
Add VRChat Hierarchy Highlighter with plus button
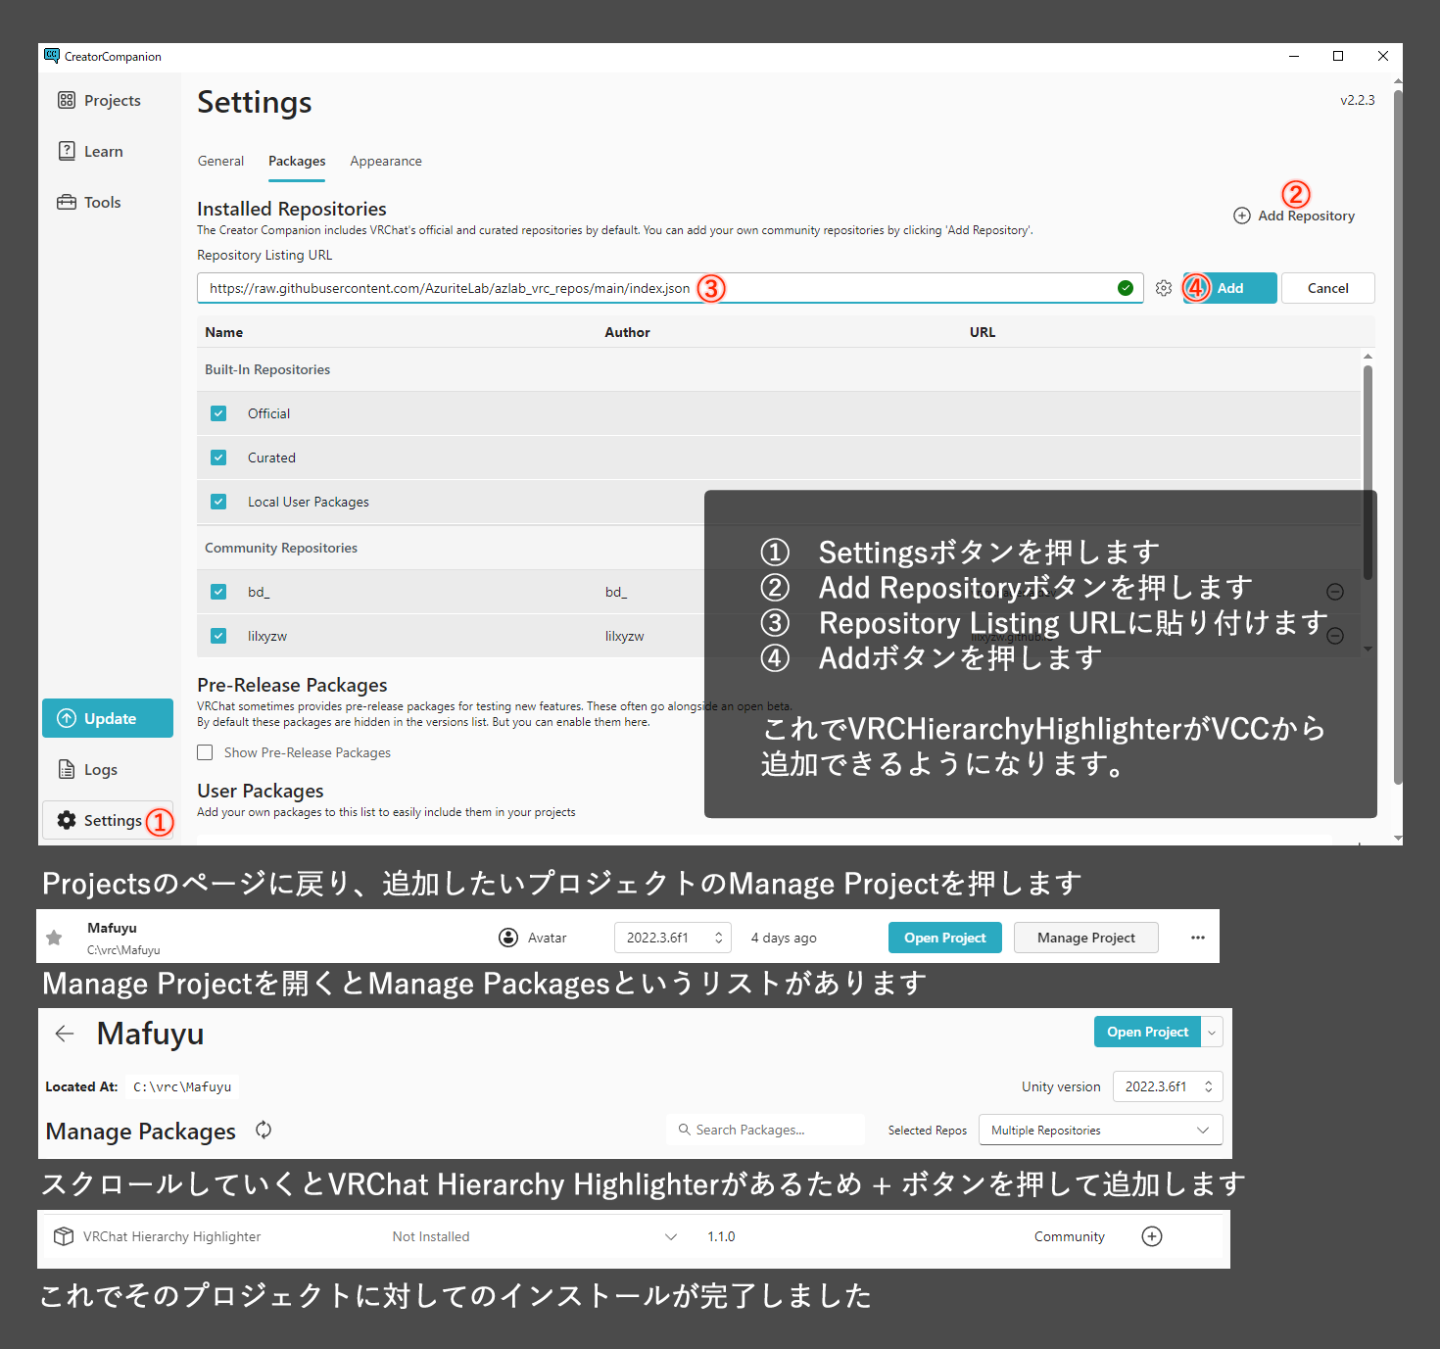click(x=1152, y=1236)
